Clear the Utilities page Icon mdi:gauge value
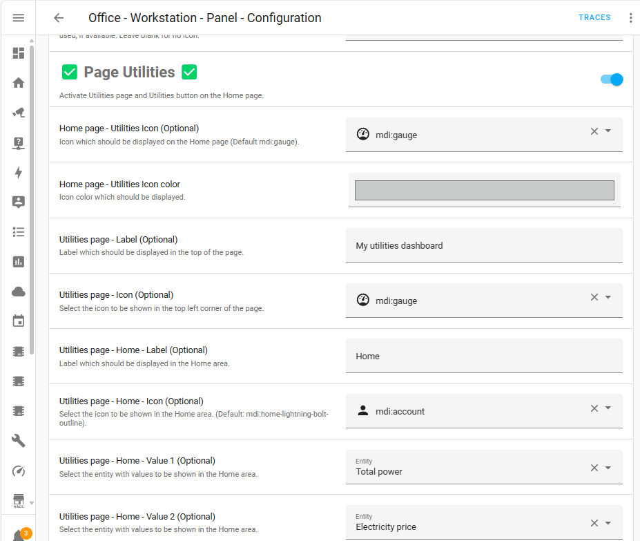 click(x=594, y=297)
